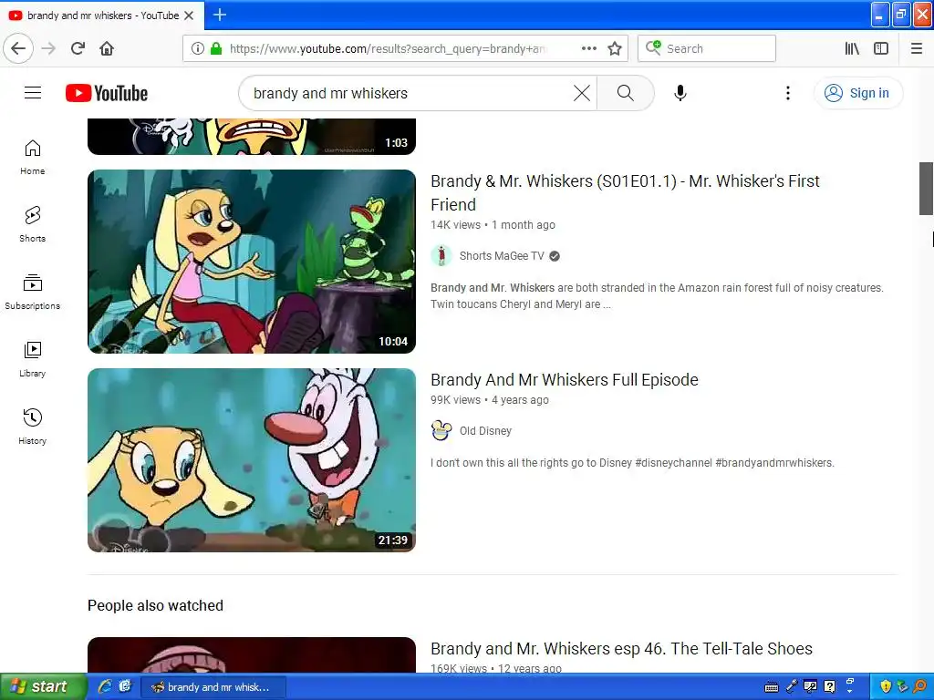Select the brandy and mr whisk taskbar button
This screenshot has width=934, height=700.
pyautogui.click(x=213, y=687)
